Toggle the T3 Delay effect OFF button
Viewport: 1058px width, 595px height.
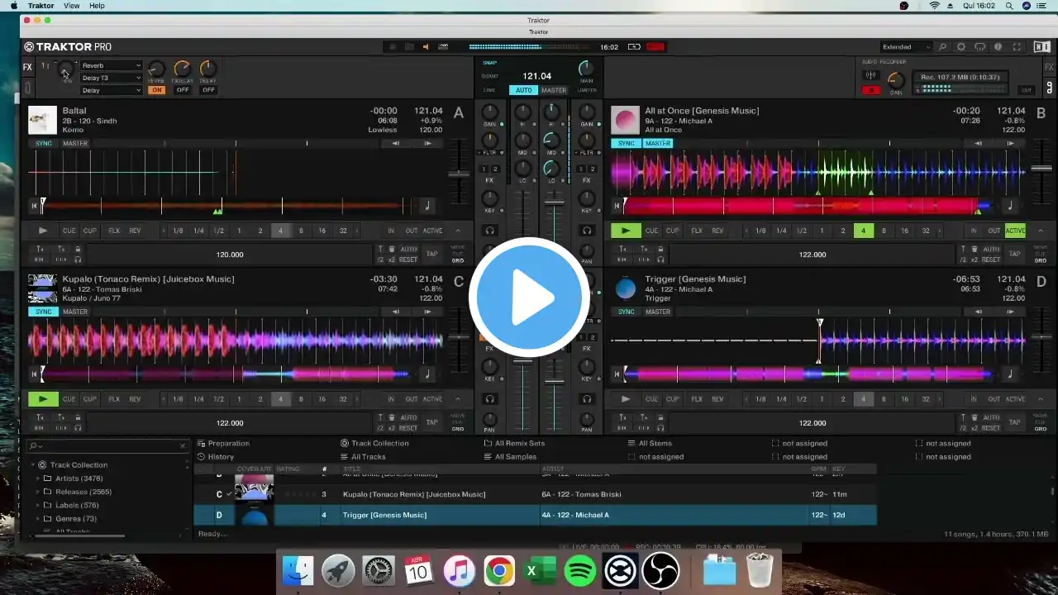point(182,90)
